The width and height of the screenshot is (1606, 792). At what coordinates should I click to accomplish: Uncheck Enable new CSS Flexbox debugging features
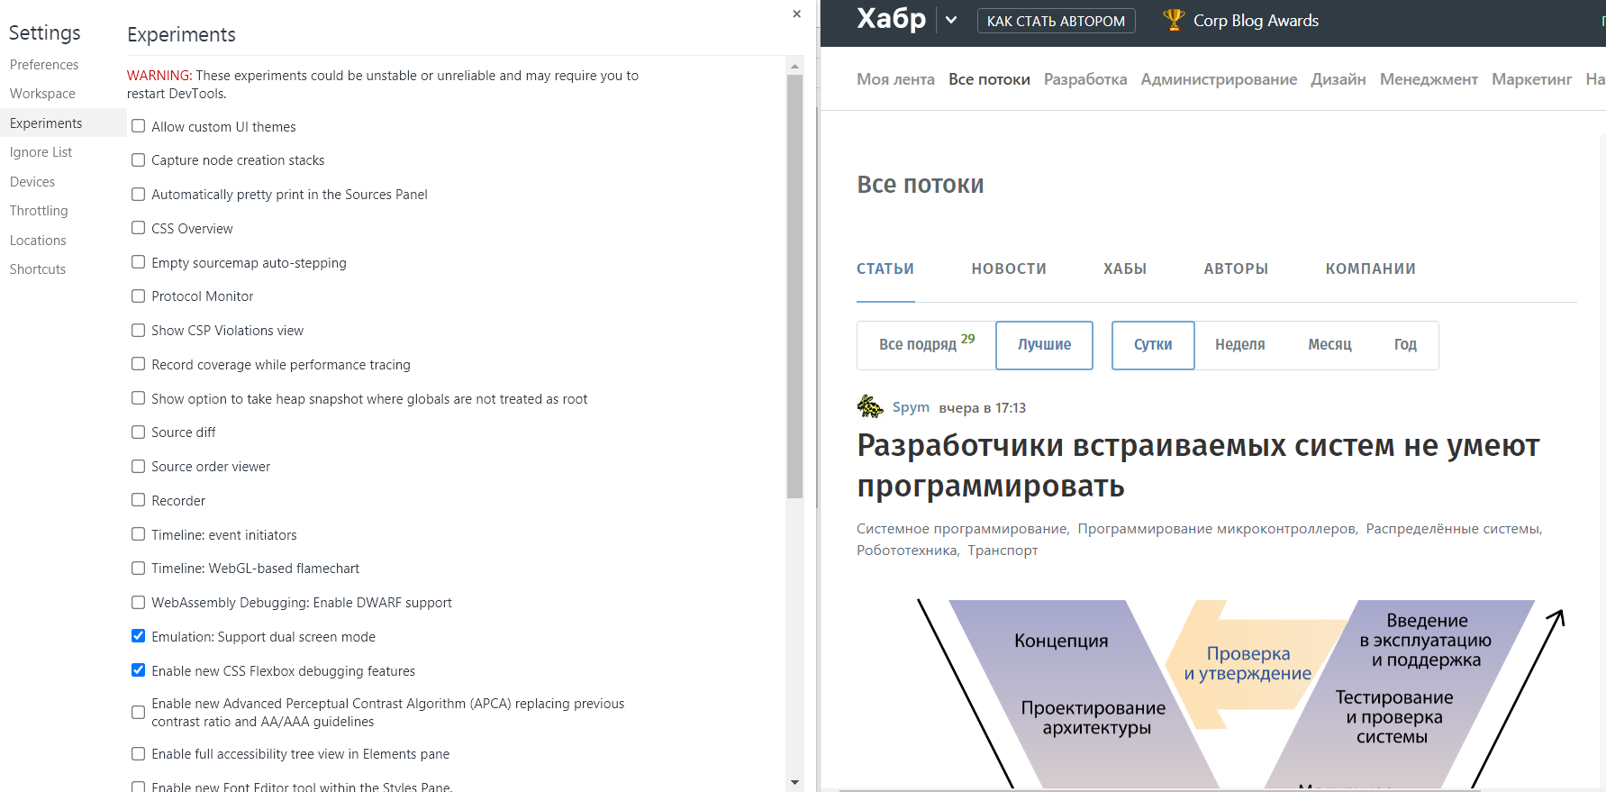tap(138, 670)
